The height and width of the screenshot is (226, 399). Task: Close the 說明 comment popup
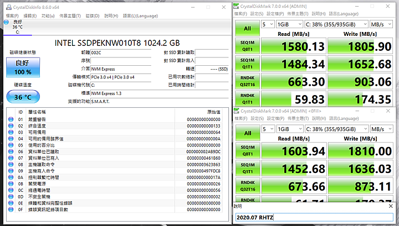click(x=391, y=206)
